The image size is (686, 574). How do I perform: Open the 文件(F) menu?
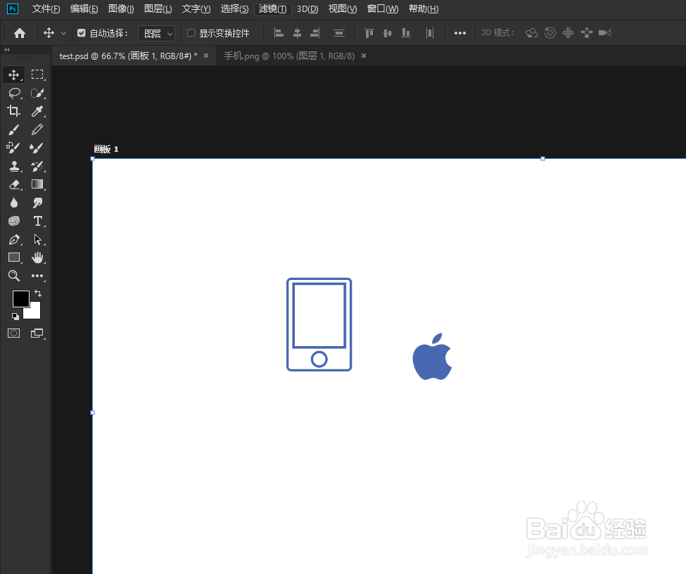46,9
